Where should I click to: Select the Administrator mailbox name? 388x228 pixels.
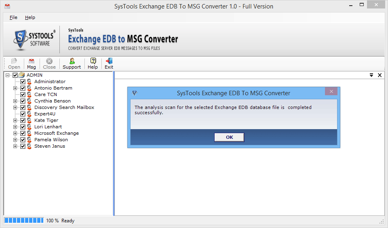[50, 82]
